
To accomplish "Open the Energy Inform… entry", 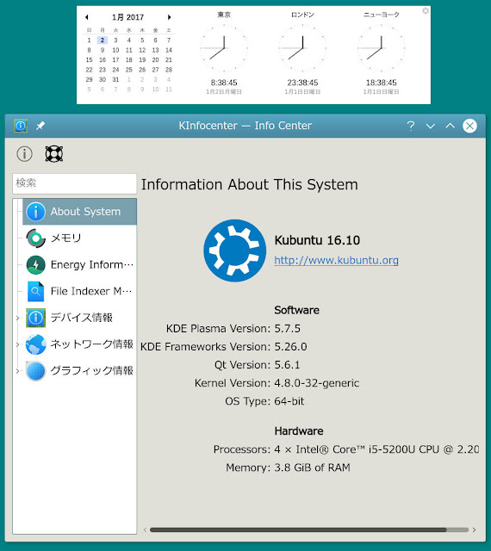I will [92, 264].
